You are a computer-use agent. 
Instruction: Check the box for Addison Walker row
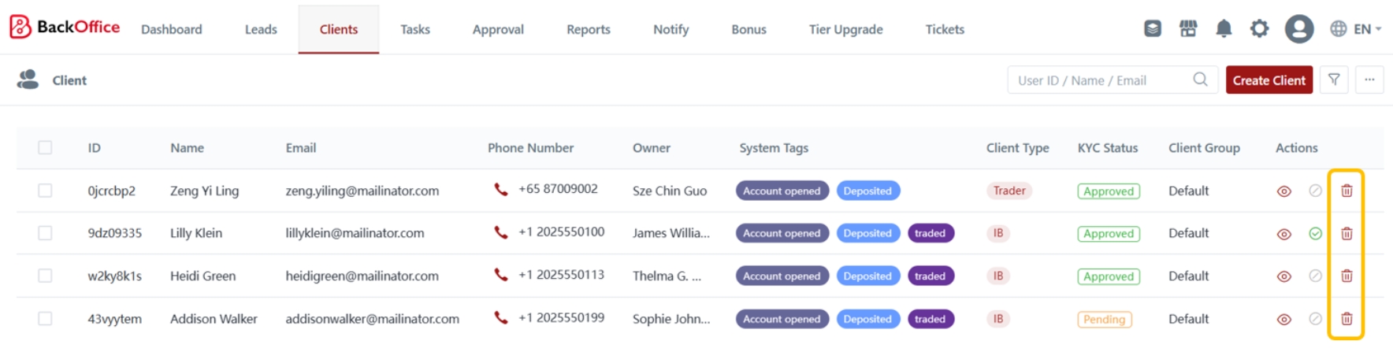pyautogui.click(x=45, y=319)
